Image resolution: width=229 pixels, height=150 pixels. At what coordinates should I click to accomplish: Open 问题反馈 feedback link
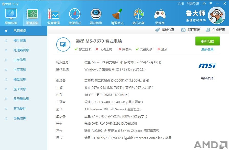tap(193, 4)
